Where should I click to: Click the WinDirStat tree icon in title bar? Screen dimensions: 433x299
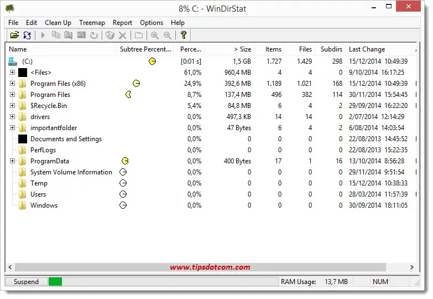point(9,8)
